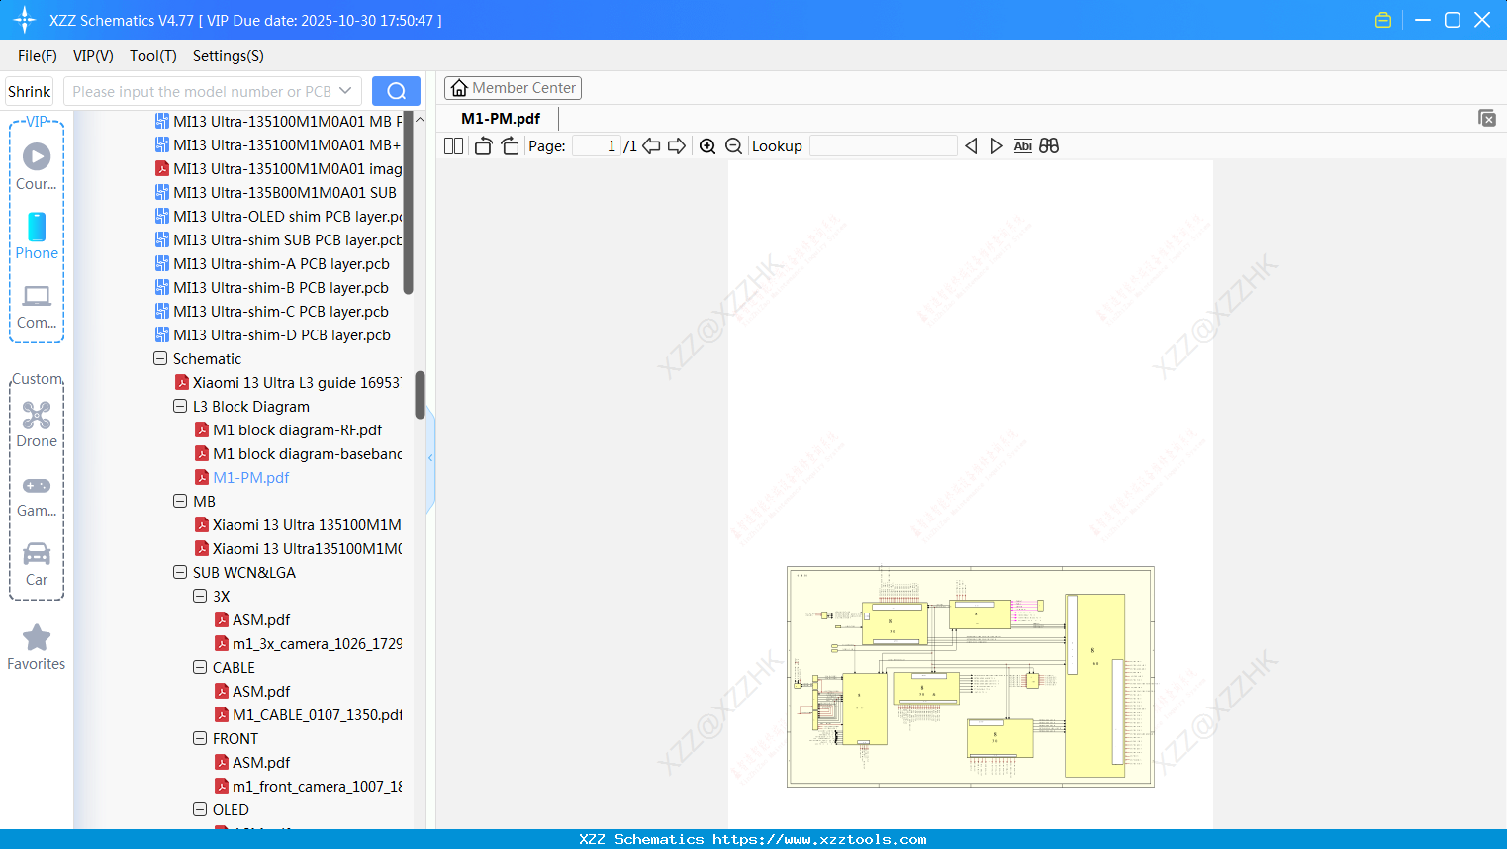The image size is (1507, 849).
Task: Go to previous page arrow
Action: coord(651,146)
